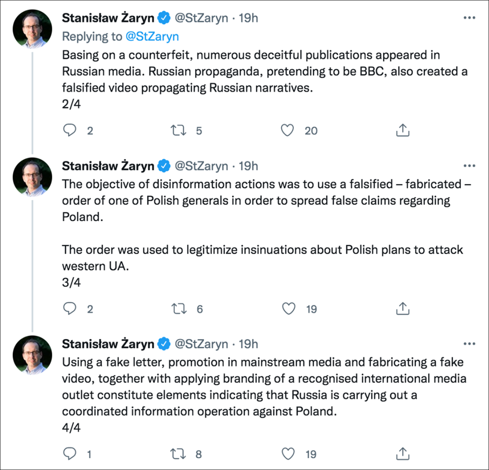The image size is (489, 470).
Task: Open @StZaryn handle on the 3/4 tweet
Action: [201, 166]
